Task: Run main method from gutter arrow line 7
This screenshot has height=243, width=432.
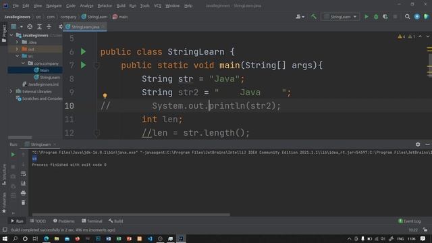Action: pos(83,65)
